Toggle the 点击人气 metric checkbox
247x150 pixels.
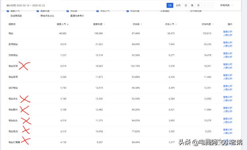pyautogui.click(x=98, y=11)
